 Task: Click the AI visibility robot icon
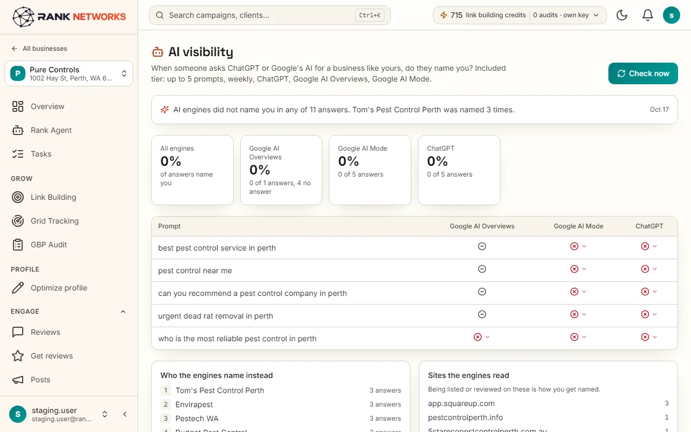click(158, 52)
